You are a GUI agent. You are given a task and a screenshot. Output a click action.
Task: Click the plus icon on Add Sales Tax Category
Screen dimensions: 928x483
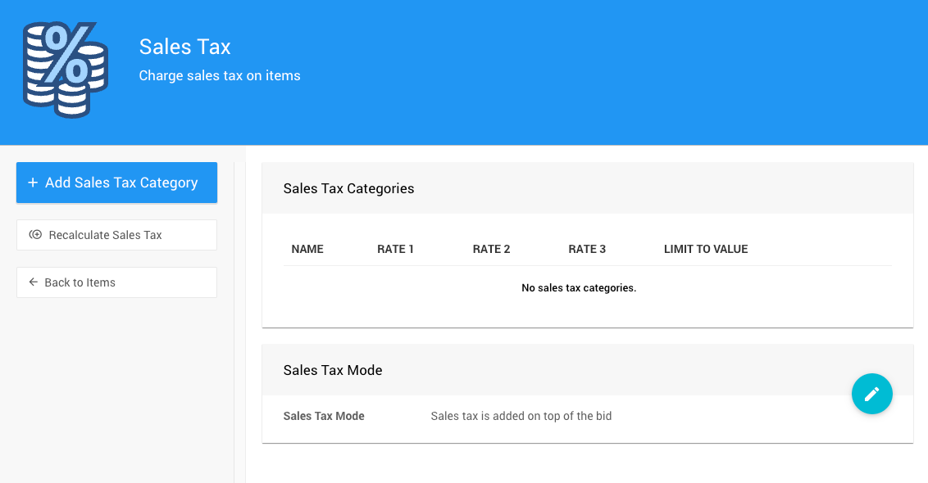(33, 183)
